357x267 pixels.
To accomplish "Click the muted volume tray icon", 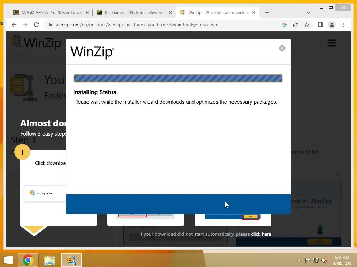I will [324, 260].
